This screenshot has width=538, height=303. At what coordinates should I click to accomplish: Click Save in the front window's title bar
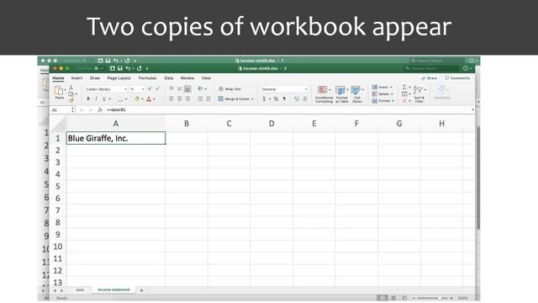click(120, 68)
